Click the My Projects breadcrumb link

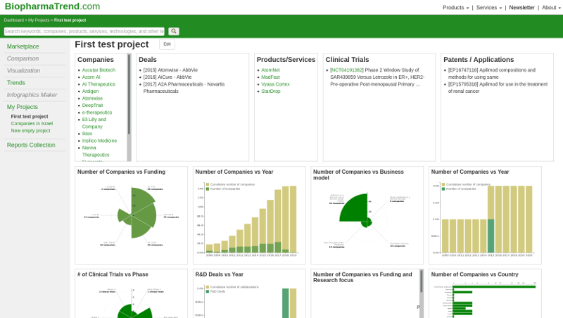click(x=39, y=20)
